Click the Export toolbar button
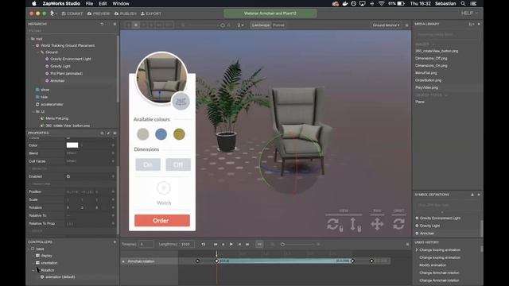Image resolution: width=509 pixels, height=286 pixels. 151,14
